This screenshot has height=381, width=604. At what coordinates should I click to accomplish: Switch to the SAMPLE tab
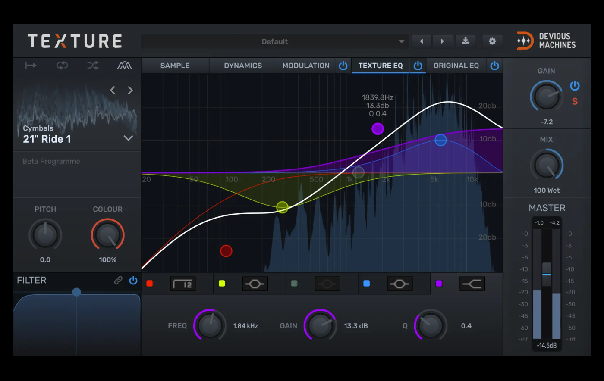tap(175, 66)
